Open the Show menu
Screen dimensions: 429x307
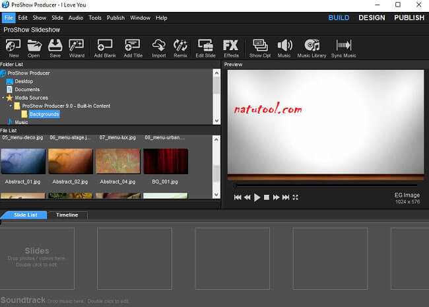tap(40, 18)
